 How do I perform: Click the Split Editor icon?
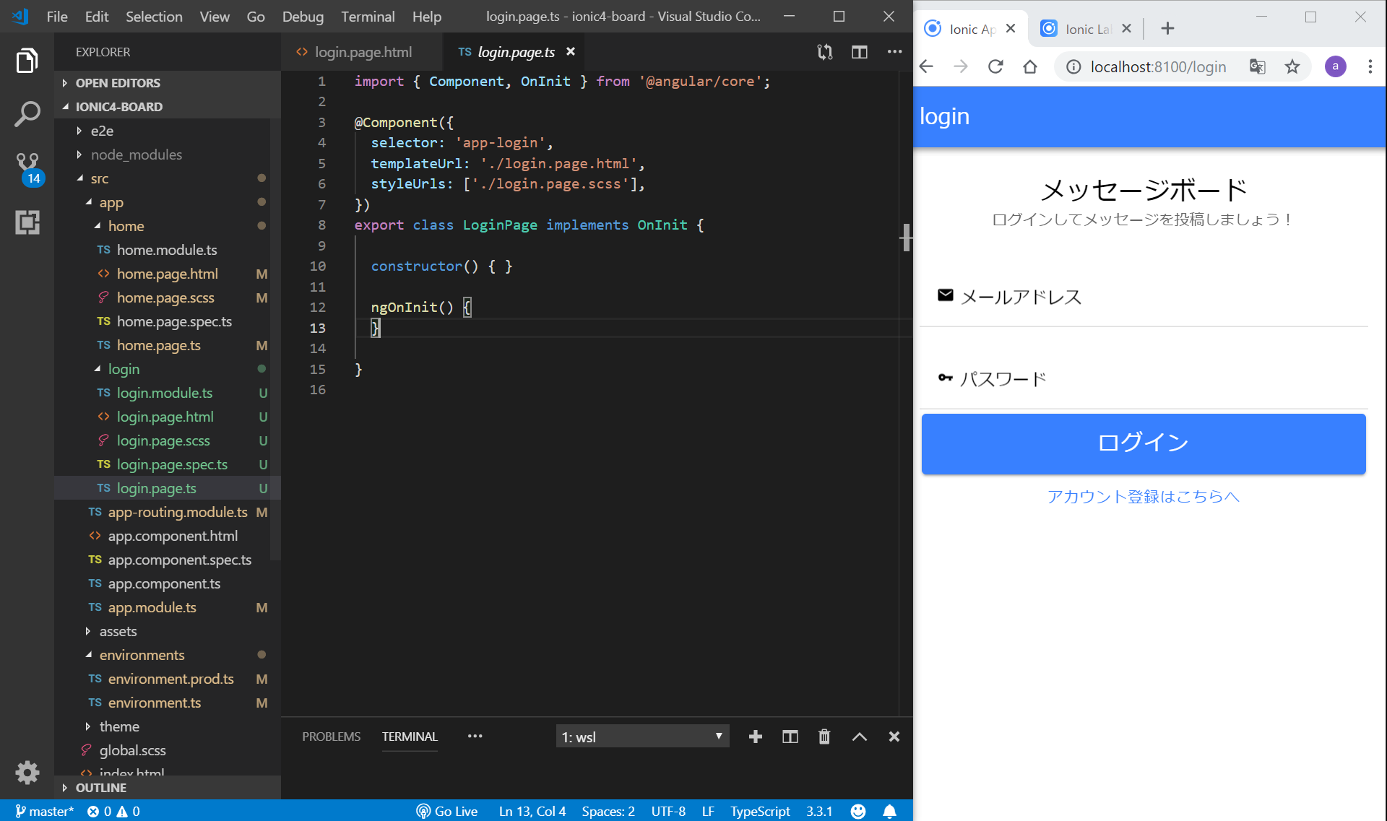coord(859,52)
